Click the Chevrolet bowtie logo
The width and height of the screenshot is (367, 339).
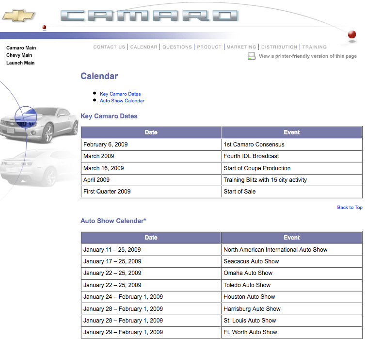[x=18, y=16]
